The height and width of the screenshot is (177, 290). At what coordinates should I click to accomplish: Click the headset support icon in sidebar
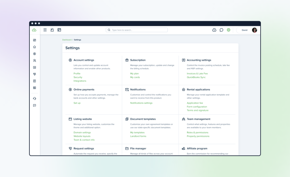tap(35, 99)
